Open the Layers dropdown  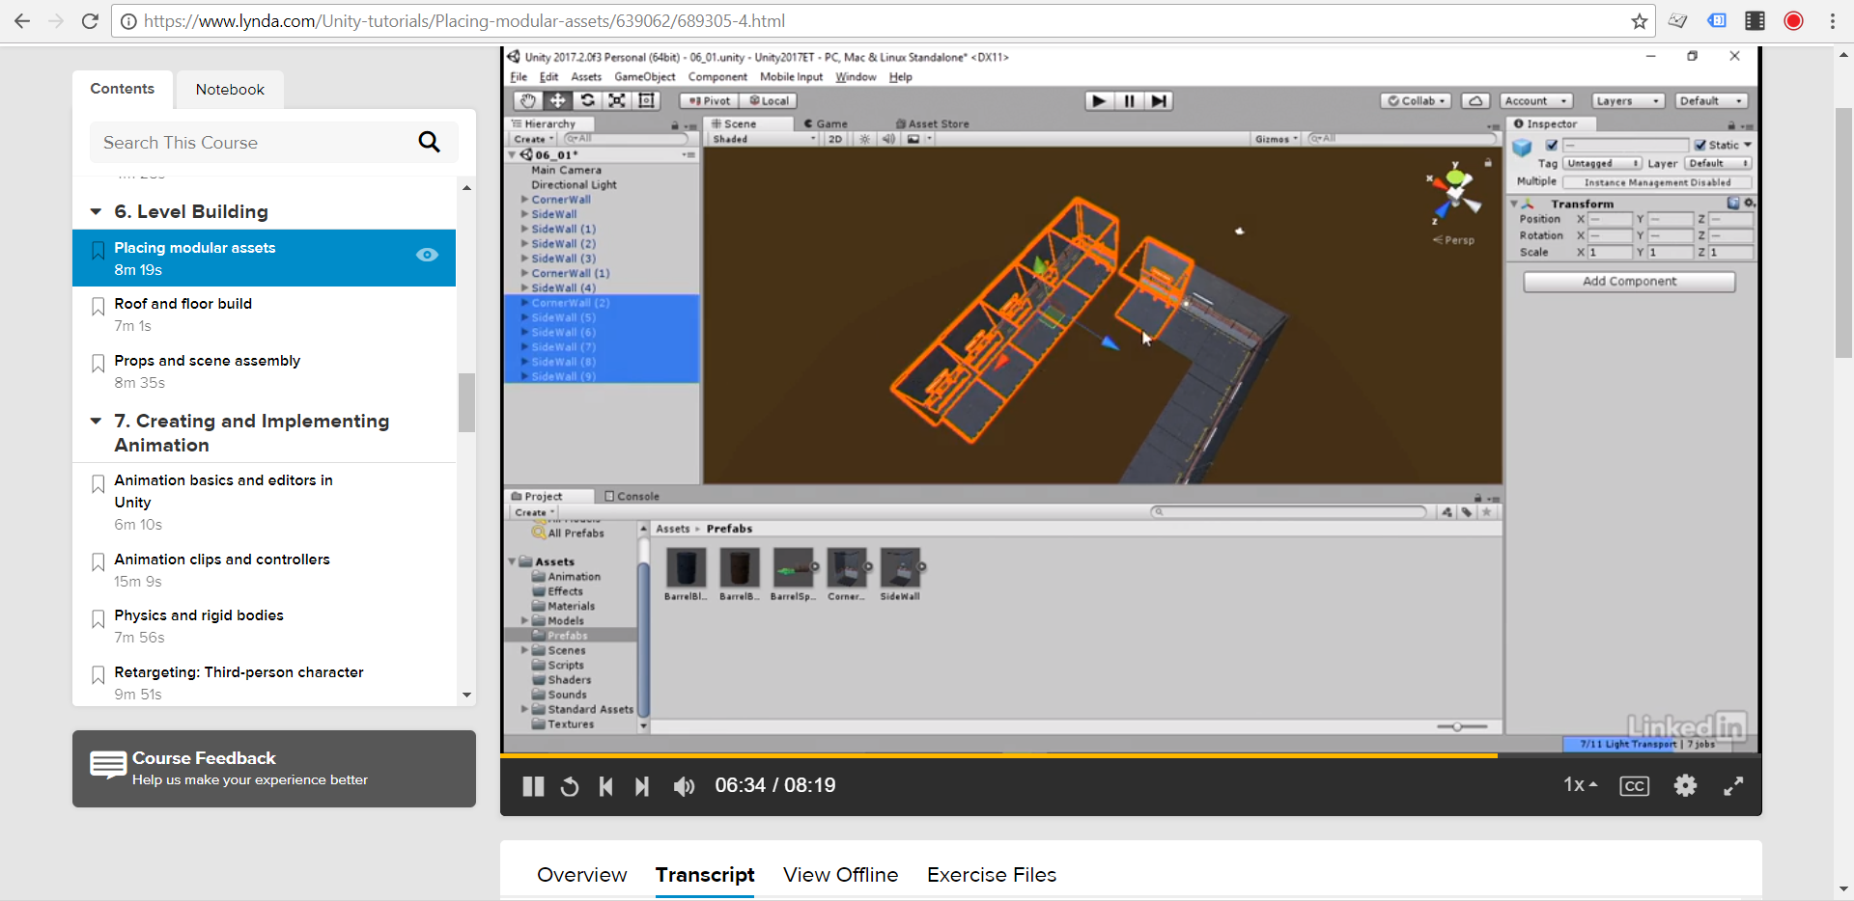pyautogui.click(x=1627, y=100)
